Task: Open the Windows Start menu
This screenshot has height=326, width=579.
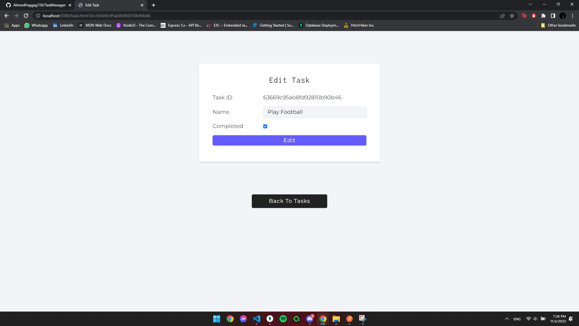Action: pyautogui.click(x=217, y=319)
